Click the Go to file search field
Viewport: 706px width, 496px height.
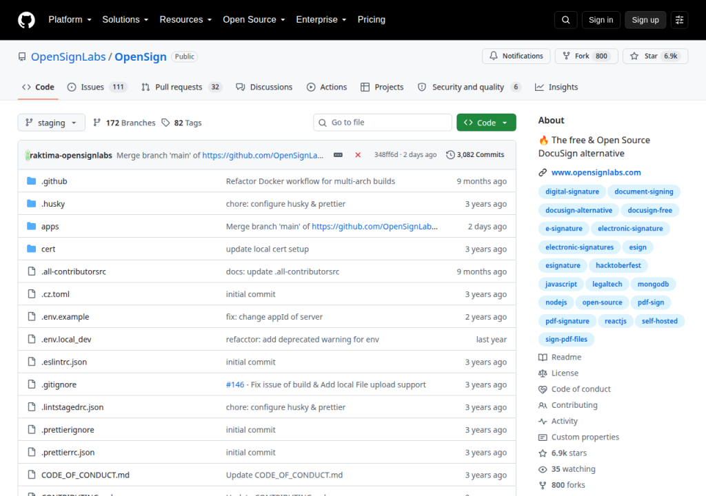tap(382, 123)
